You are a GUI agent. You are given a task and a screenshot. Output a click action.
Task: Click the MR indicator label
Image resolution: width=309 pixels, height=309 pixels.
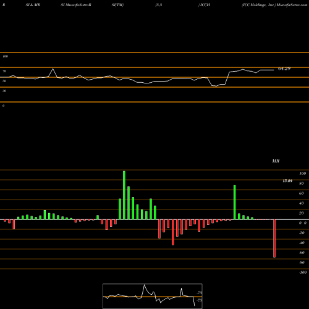tap(276, 161)
